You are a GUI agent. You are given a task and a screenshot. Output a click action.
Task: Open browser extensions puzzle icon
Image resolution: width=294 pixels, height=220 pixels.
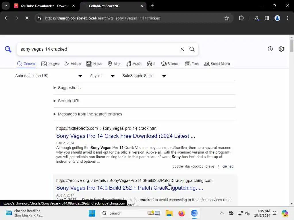(x=241, y=18)
